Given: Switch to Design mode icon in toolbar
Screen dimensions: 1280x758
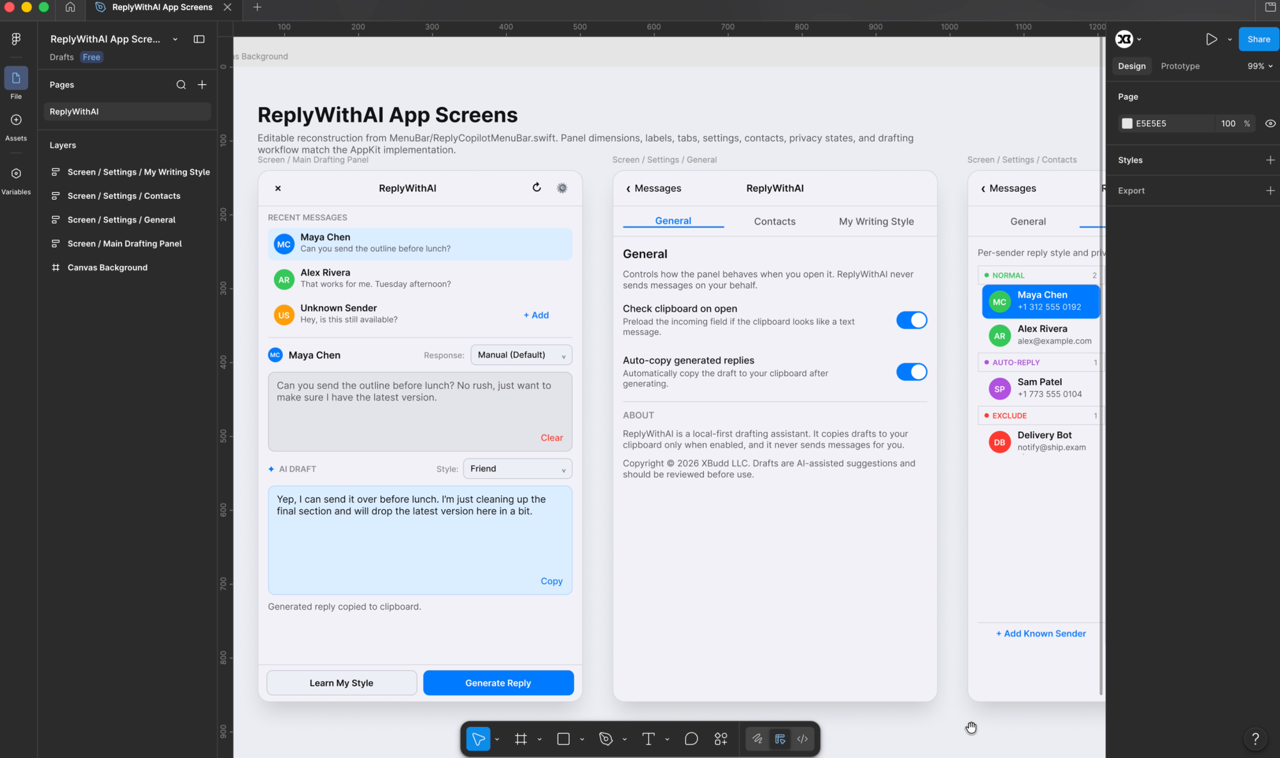Looking at the screenshot, I should pyautogui.click(x=780, y=739).
